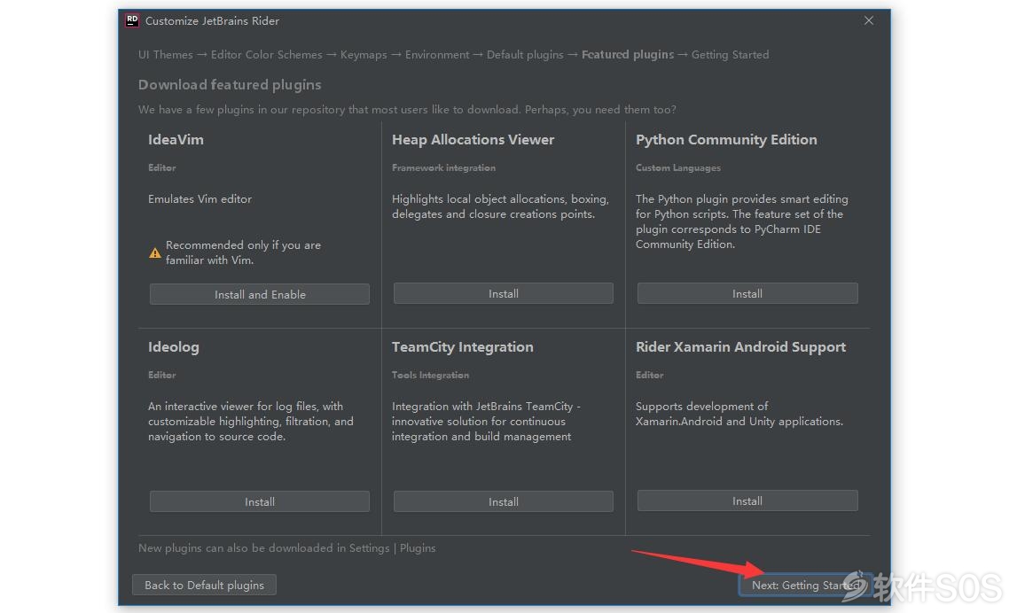
Task: Click the Editor category label under IdeaVim
Action: (162, 167)
